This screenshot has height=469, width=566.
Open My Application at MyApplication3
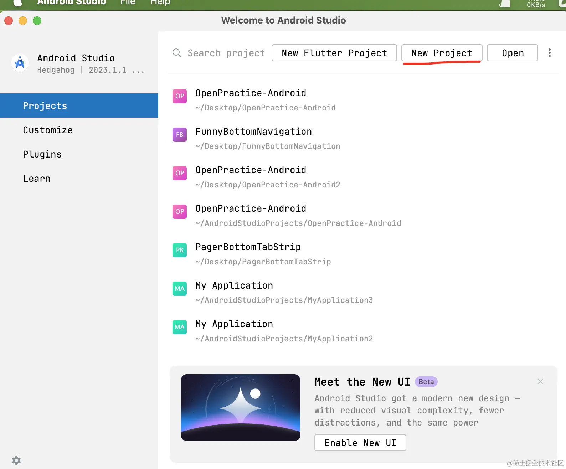[364, 292]
